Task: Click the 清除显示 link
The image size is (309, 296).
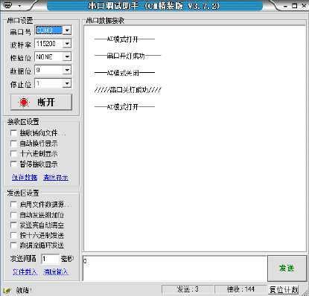Action: click(x=56, y=177)
